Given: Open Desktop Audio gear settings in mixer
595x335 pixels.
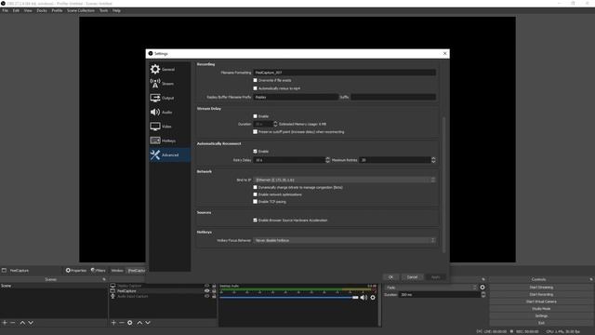Looking at the screenshot, I should click(x=373, y=298).
